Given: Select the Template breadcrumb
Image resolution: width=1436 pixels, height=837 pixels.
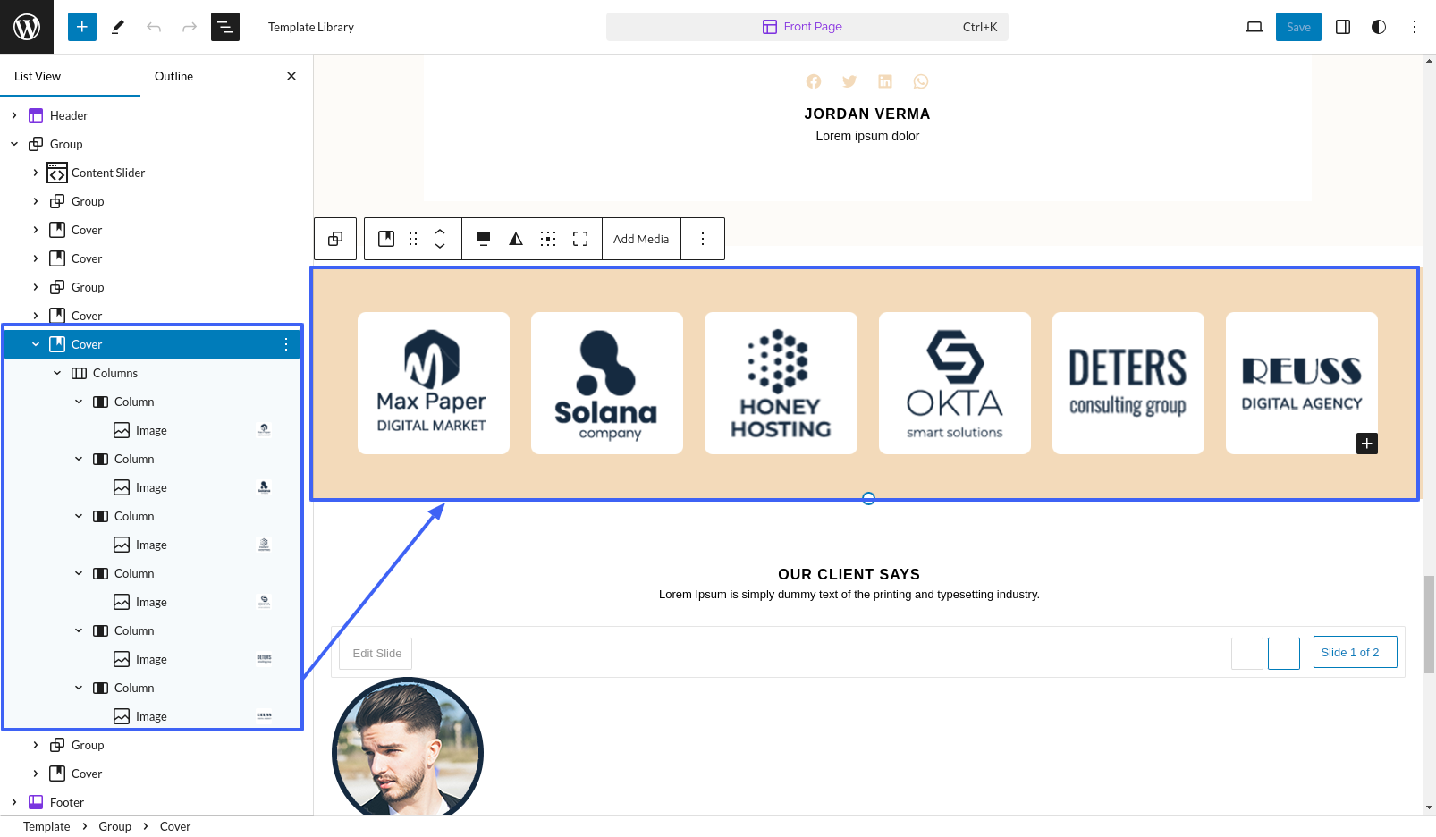Looking at the screenshot, I should (46, 826).
